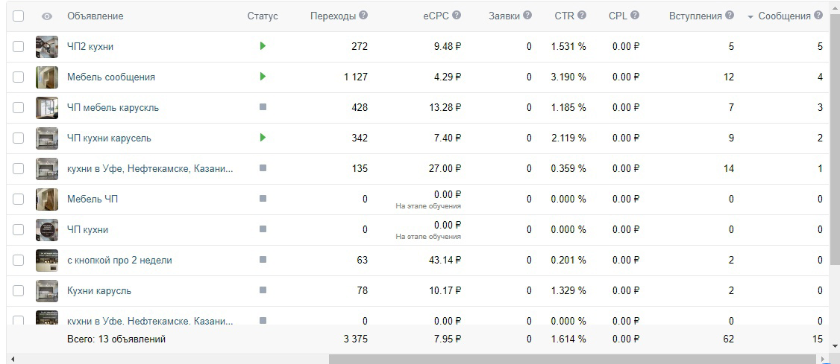The width and height of the screenshot is (840, 364).
Task: Open the Мебель сообщения ad link
Action: coord(111,77)
